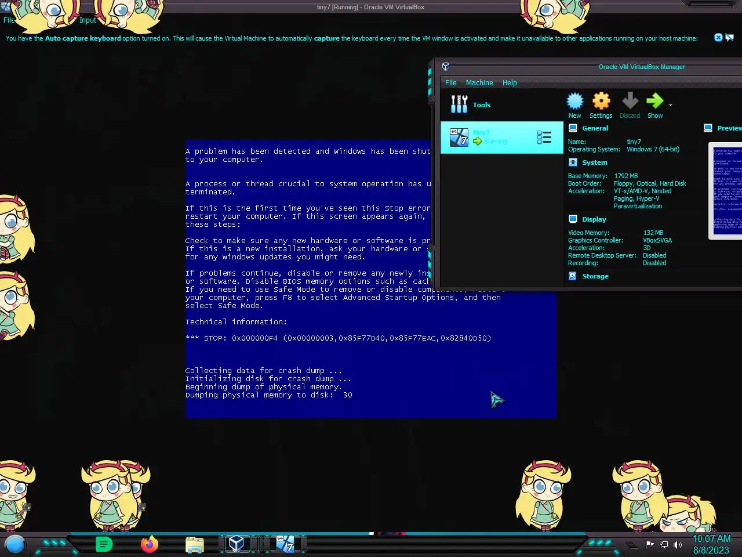Click the 'Running' status text of tiny7
This screenshot has width=742, height=557.
tap(496, 141)
